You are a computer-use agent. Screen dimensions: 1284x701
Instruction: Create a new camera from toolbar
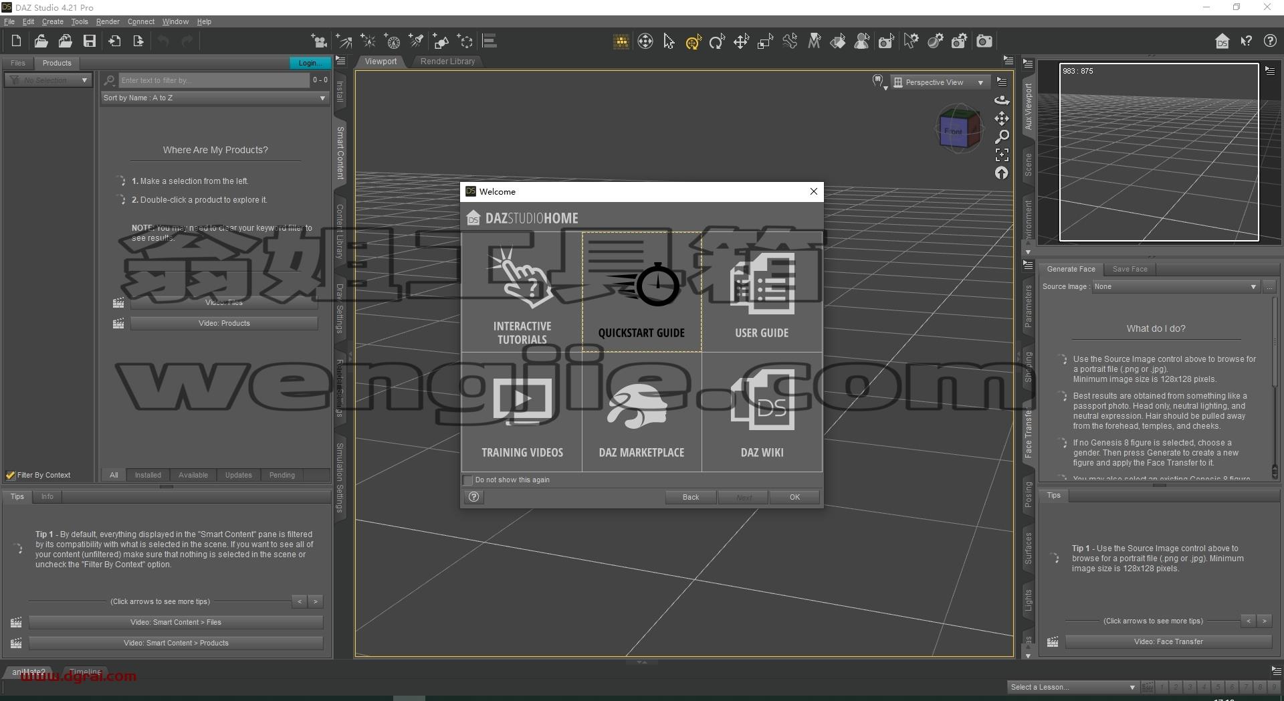319,41
